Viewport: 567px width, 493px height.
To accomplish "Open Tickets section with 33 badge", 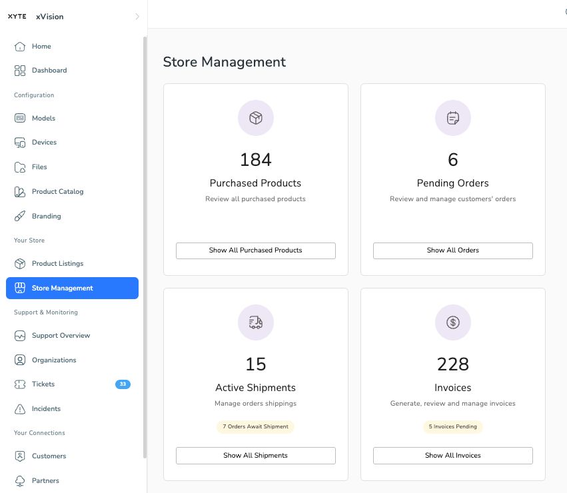I will point(43,384).
